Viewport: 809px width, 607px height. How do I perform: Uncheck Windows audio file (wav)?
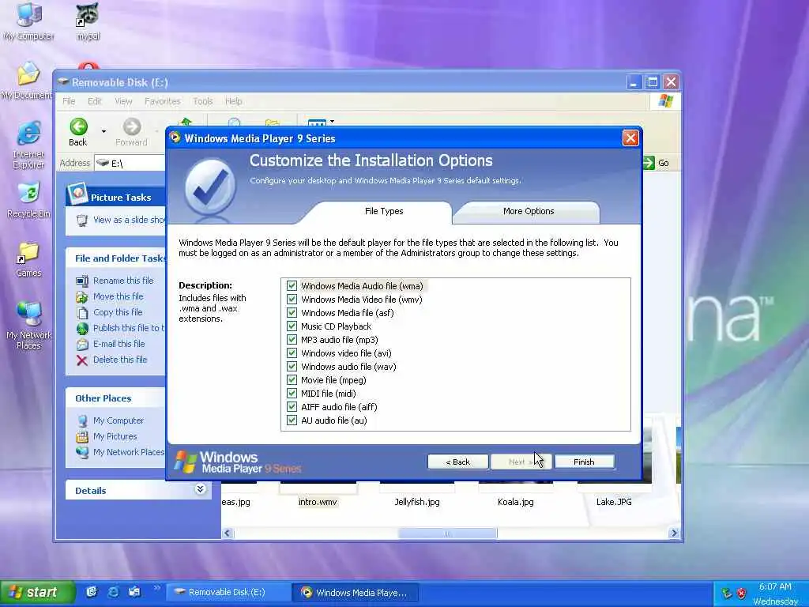[x=292, y=367]
